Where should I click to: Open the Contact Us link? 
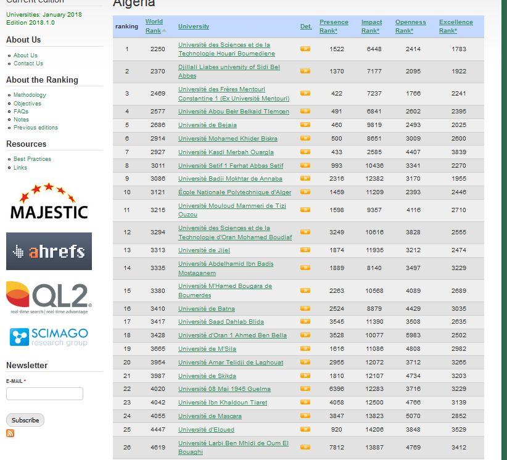pyautogui.click(x=28, y=64)
